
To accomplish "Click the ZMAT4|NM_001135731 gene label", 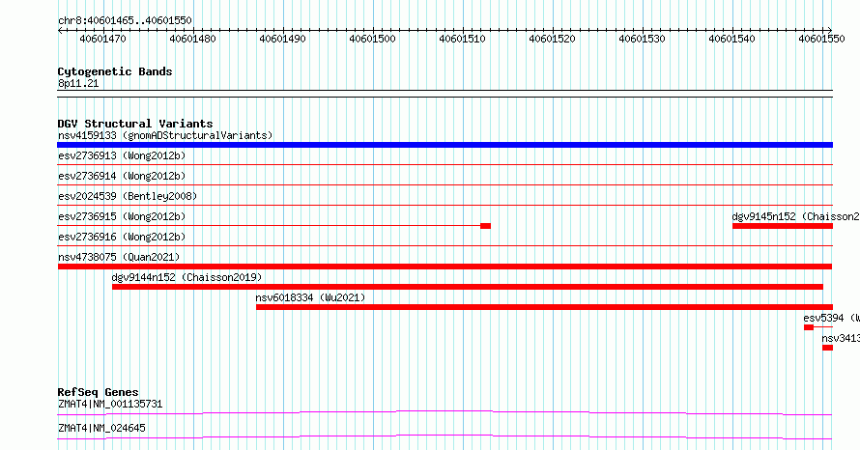I will pos(110,404).
